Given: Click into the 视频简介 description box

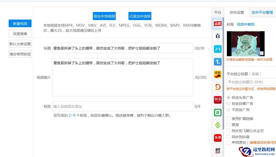Looking at the screenshot, I should (x=123, y=77).
